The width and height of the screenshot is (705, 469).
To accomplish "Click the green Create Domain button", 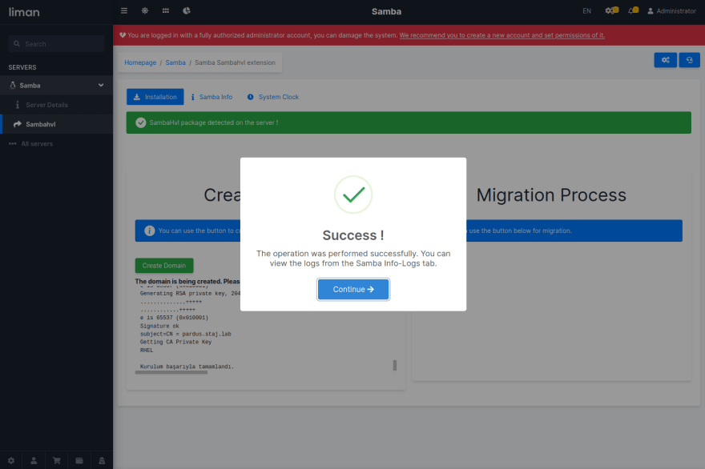I will pyautogui.click(x=164, y=266).
